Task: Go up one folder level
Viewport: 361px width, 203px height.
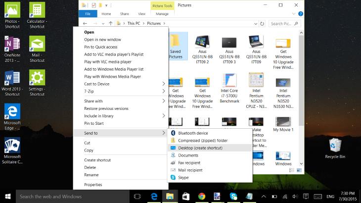Action: (110, 23)
